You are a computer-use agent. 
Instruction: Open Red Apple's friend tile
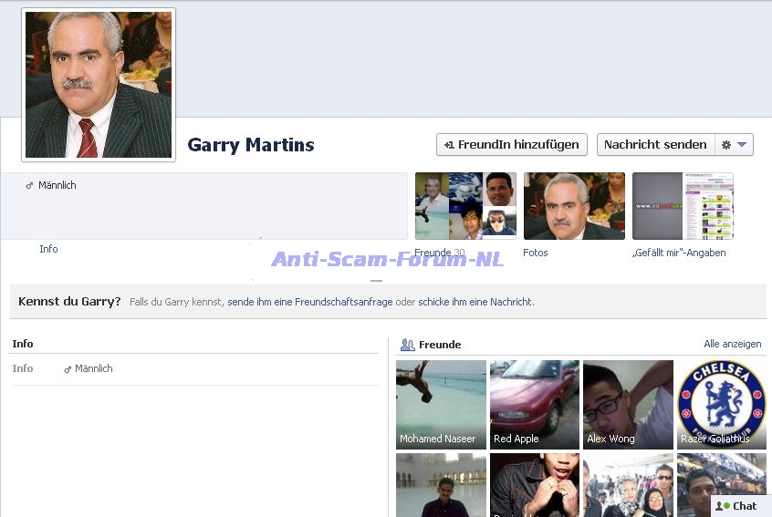[535, 404]
